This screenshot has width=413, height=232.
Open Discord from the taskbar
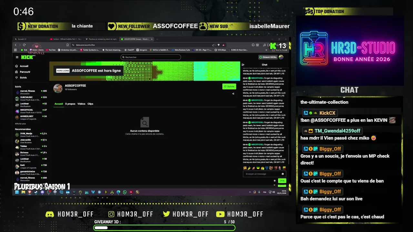tap(42, 192)
